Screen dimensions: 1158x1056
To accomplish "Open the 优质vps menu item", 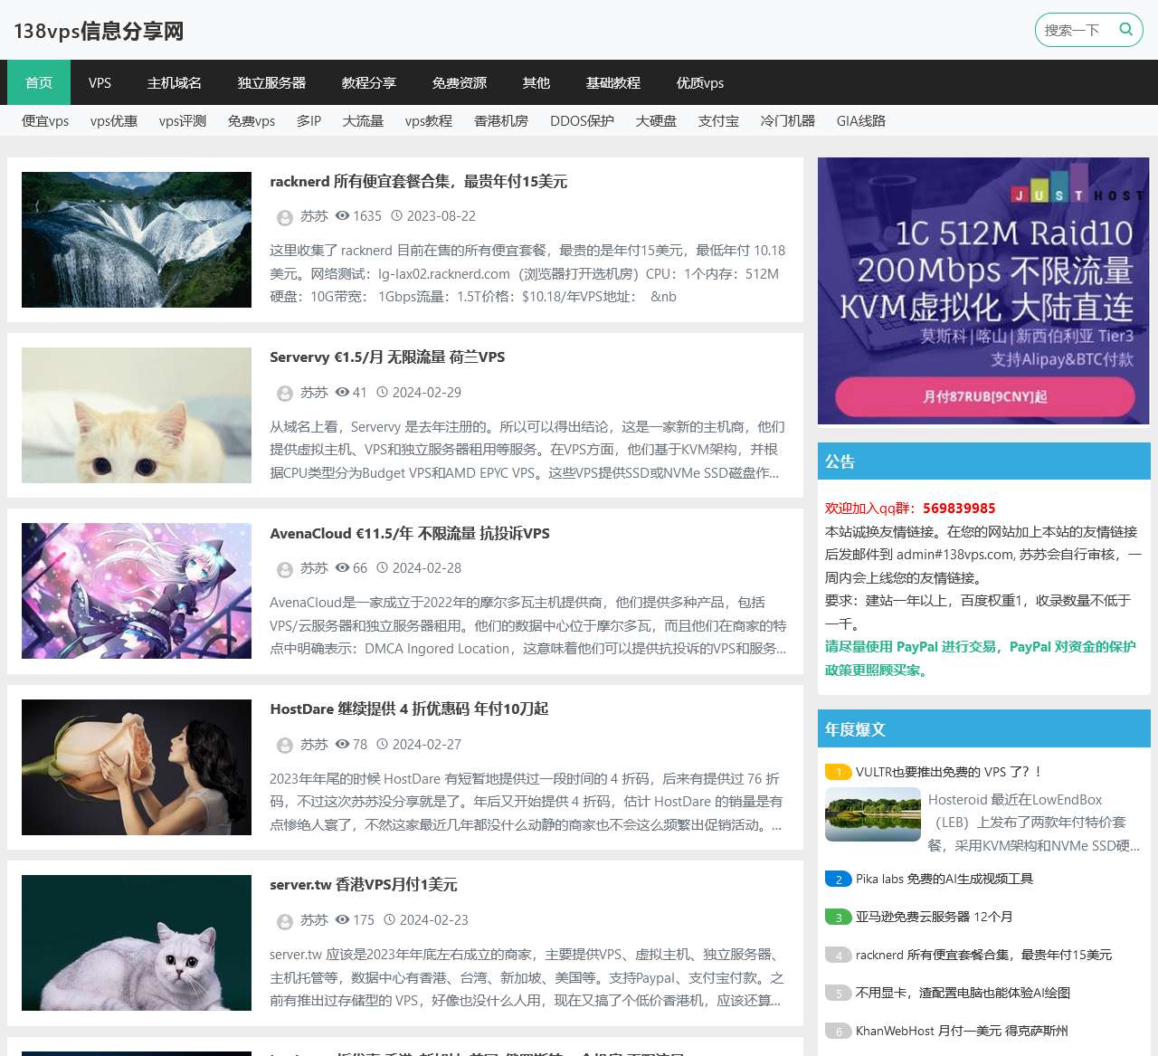I will [700, 82].
